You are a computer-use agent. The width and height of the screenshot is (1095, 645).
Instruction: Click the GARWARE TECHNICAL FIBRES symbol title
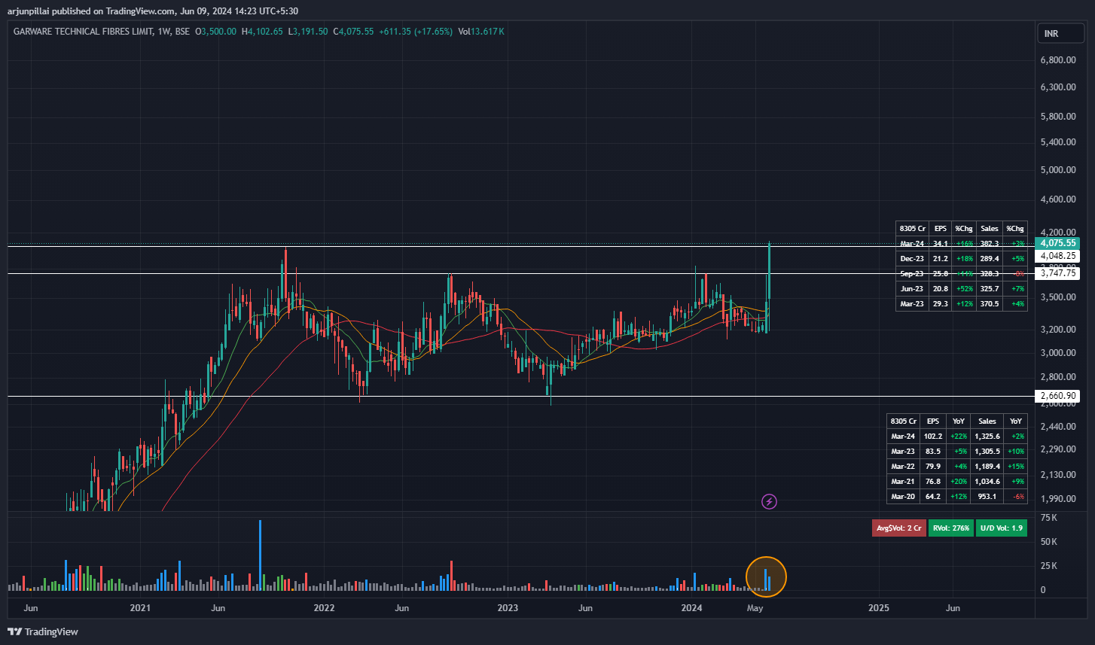tap(83, 32)
